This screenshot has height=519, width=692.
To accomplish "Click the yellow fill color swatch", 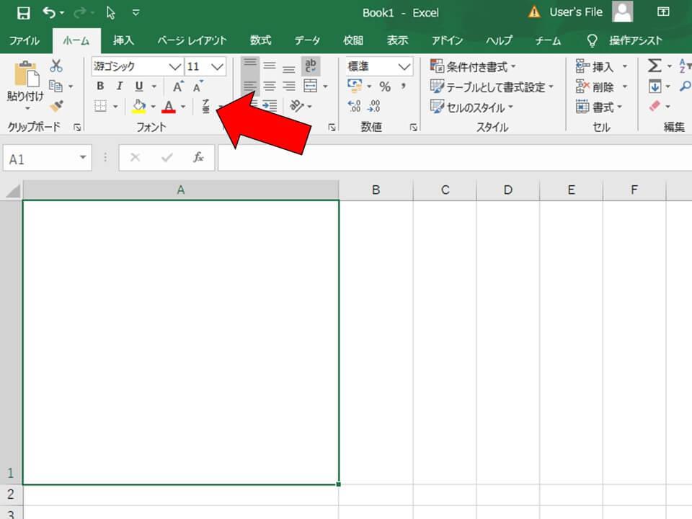I will click(139, 107).
